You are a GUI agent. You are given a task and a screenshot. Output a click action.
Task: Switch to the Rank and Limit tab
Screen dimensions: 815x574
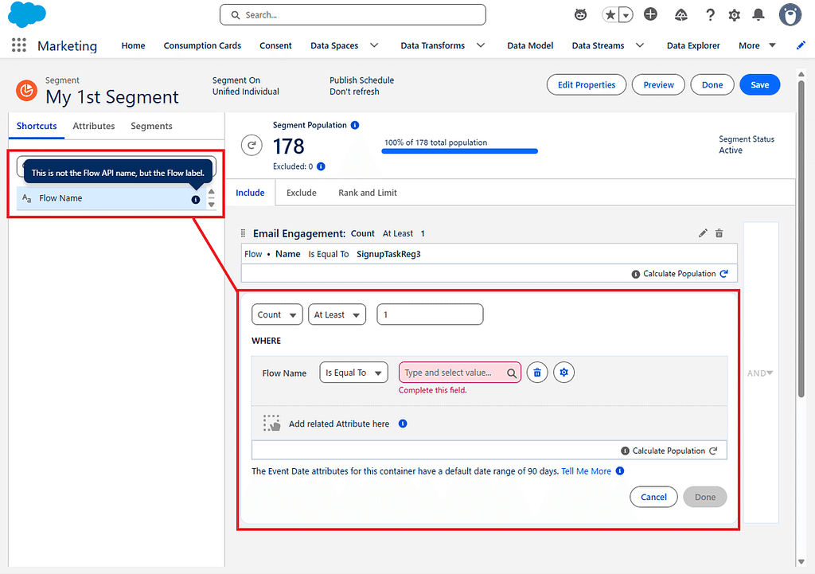click(368, 193)
